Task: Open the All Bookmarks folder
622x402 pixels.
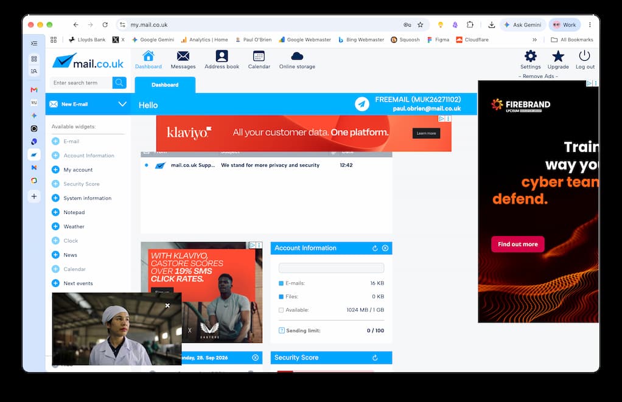Action: 572,40
